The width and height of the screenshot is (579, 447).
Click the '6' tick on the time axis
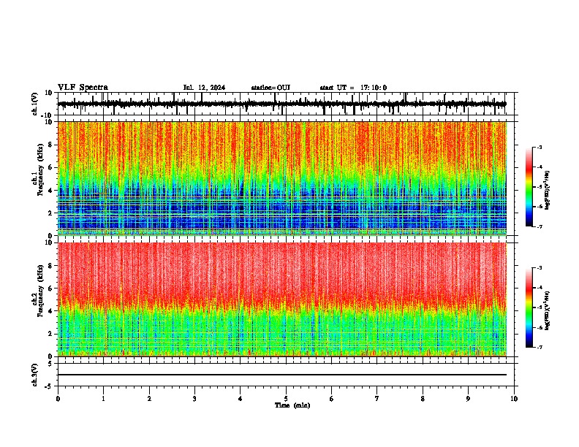click(x=331, y=399)
